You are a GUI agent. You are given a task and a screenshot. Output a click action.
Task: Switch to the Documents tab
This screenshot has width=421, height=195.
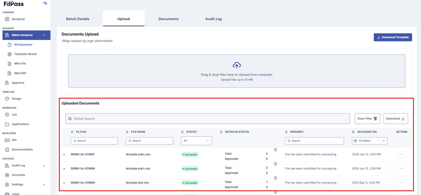click(x=168, y=19)
